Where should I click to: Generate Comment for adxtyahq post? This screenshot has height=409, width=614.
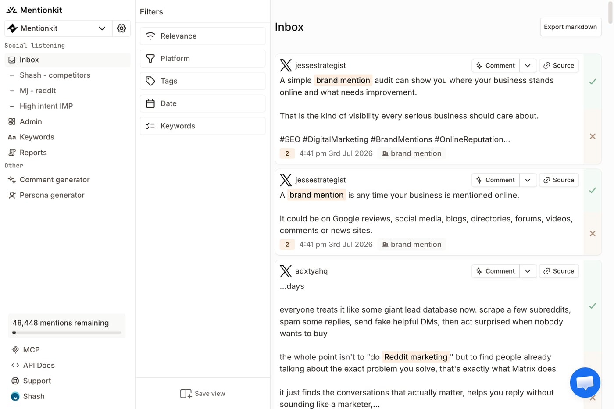click(x=496, y=271)
